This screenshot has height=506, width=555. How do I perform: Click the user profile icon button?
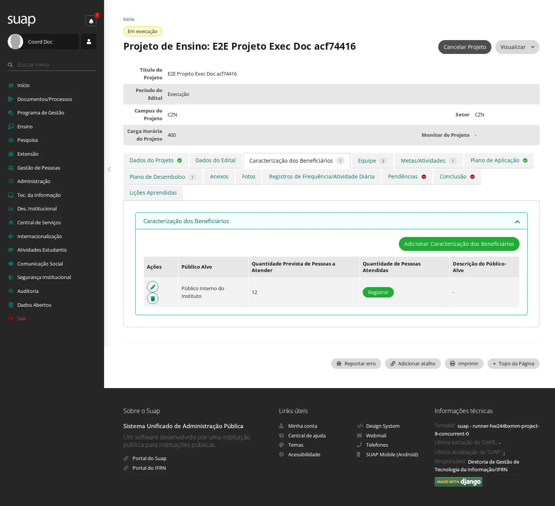(89, 42)
